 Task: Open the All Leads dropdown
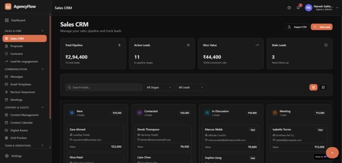tap(191, 87)
